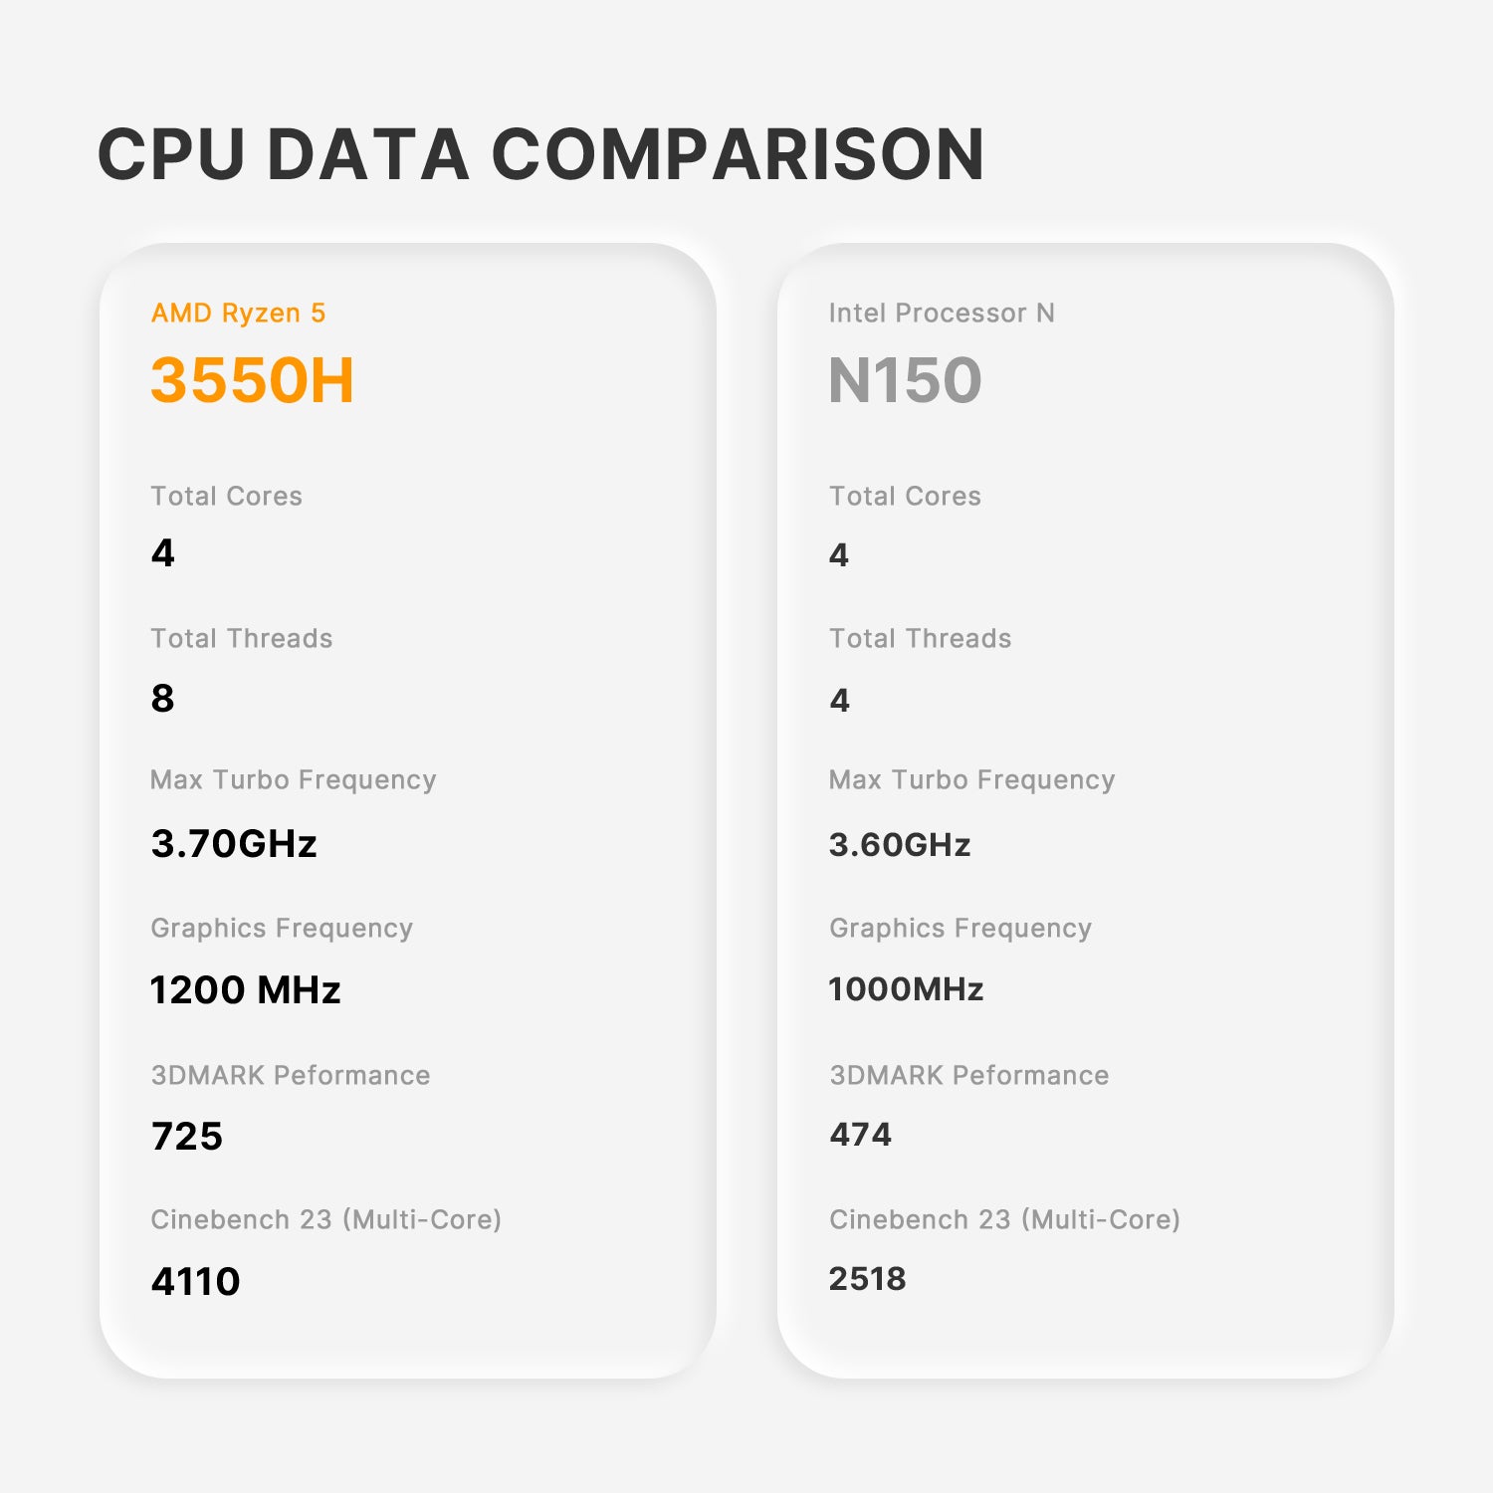1493x1493 pixels.
Task: Click Total Cores label in Intel card
Action: click(905, 496)
